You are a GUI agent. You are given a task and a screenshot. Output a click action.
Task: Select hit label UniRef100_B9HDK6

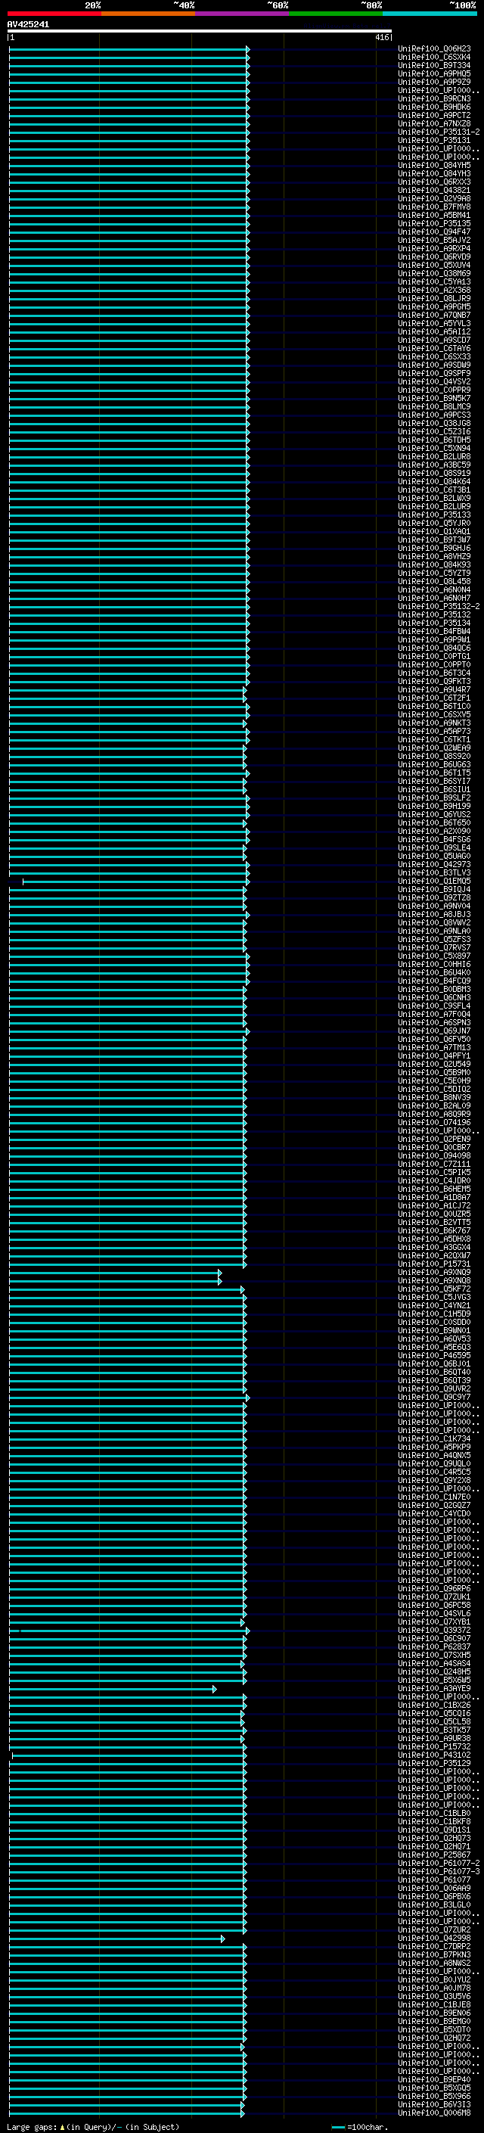pyautogui.click(x=434, y=107)
